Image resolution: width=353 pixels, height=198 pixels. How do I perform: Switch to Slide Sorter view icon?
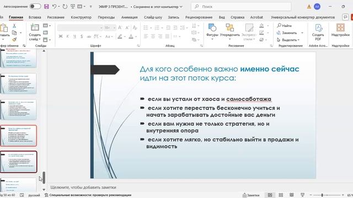tap(281, 195)
